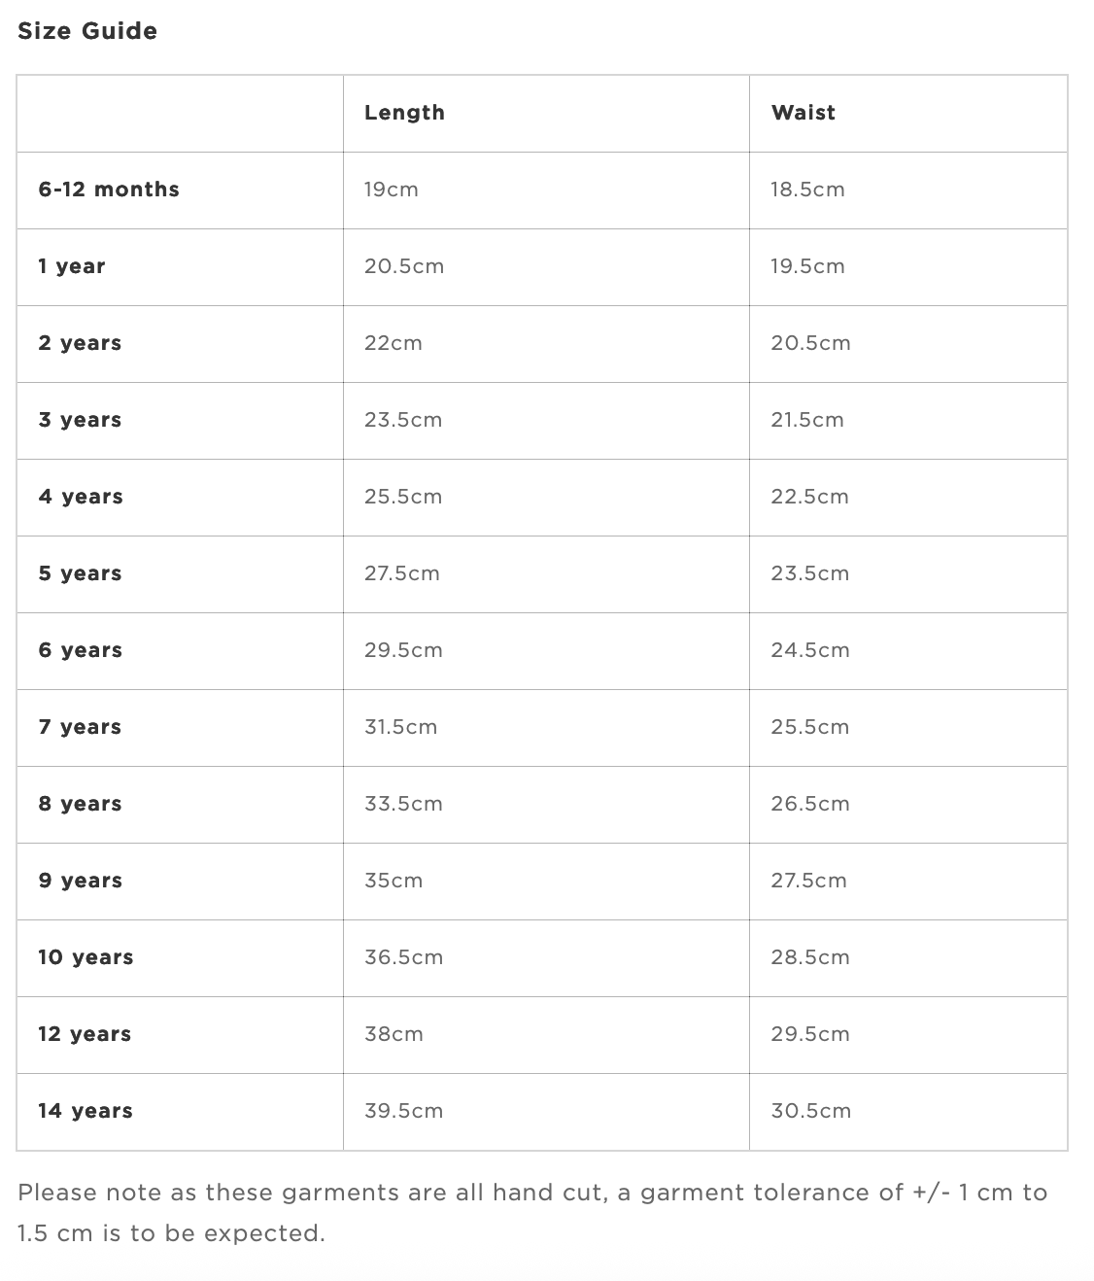Click the 4 years waist 22.5cm cell
This screenshot has width=1094, height=1281.
click(x=908, y=498)
